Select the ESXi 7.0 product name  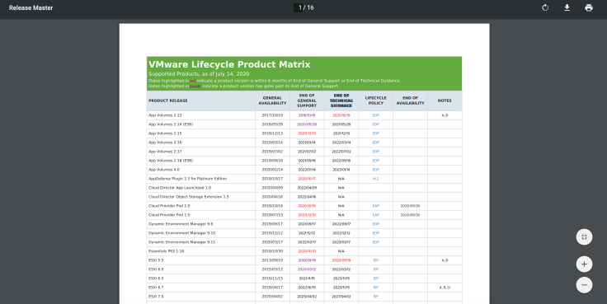click(x=156, y=297)
